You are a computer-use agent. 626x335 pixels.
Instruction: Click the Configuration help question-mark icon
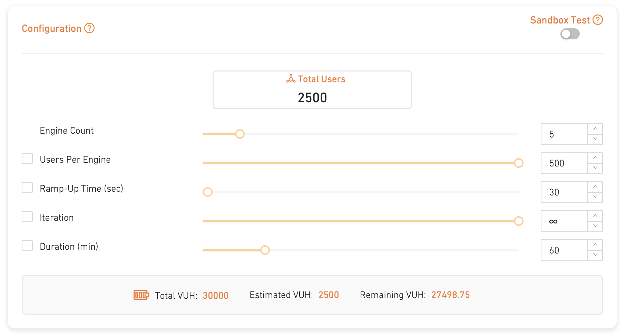(x=89, y=28)
